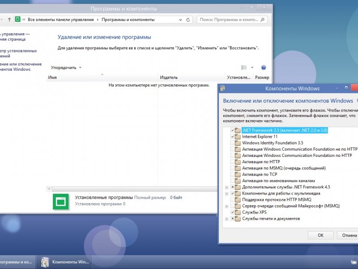358x269 pixels.
Task: Sort the list by the Имя column
Action: [x=102, y=77]
